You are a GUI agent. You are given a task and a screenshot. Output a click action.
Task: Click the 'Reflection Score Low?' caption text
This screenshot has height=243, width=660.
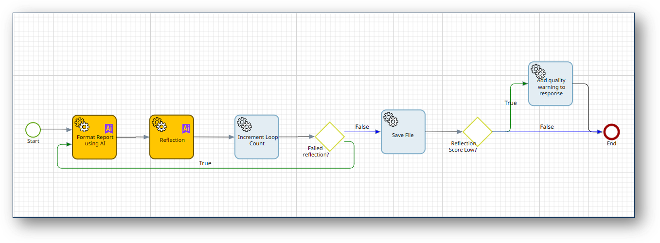tap(463, 147)
